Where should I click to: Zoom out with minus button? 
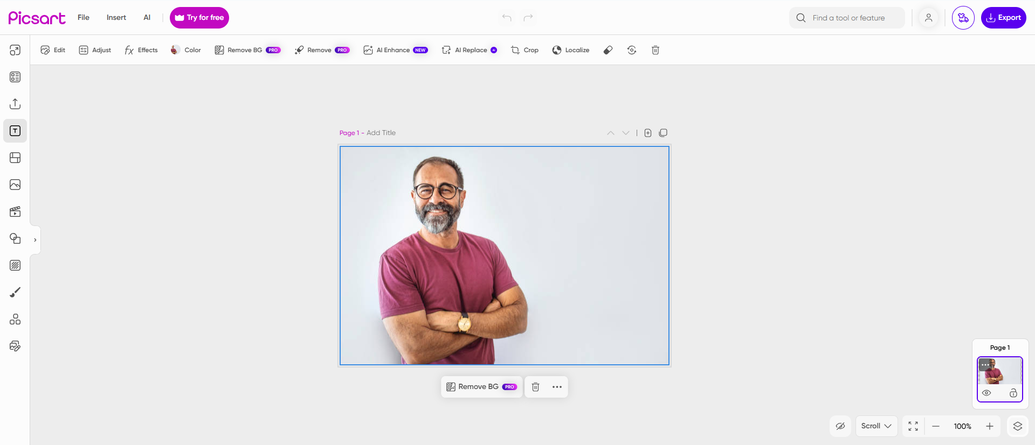pos(936,426)
